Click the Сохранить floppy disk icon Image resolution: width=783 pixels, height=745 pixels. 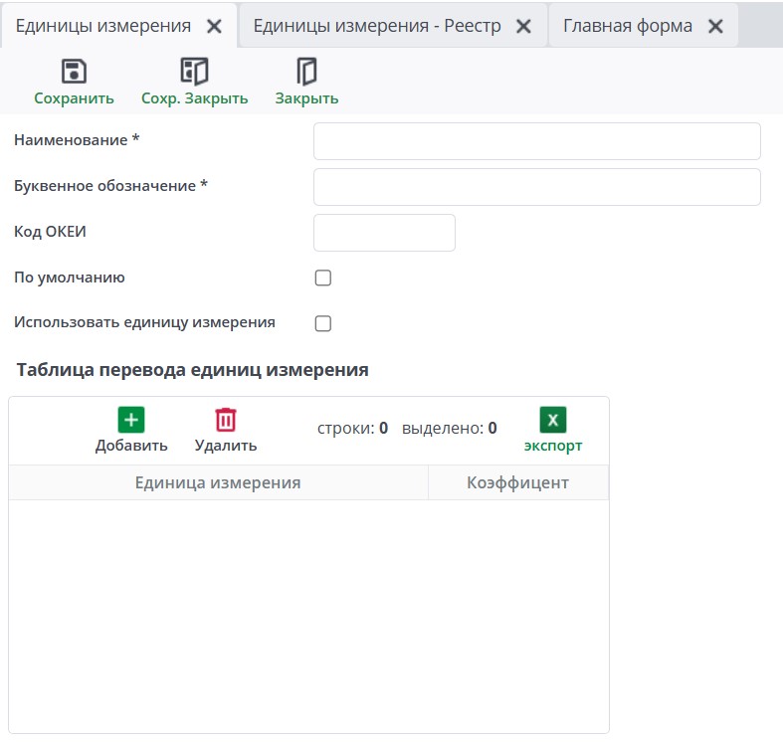[74, 72]
